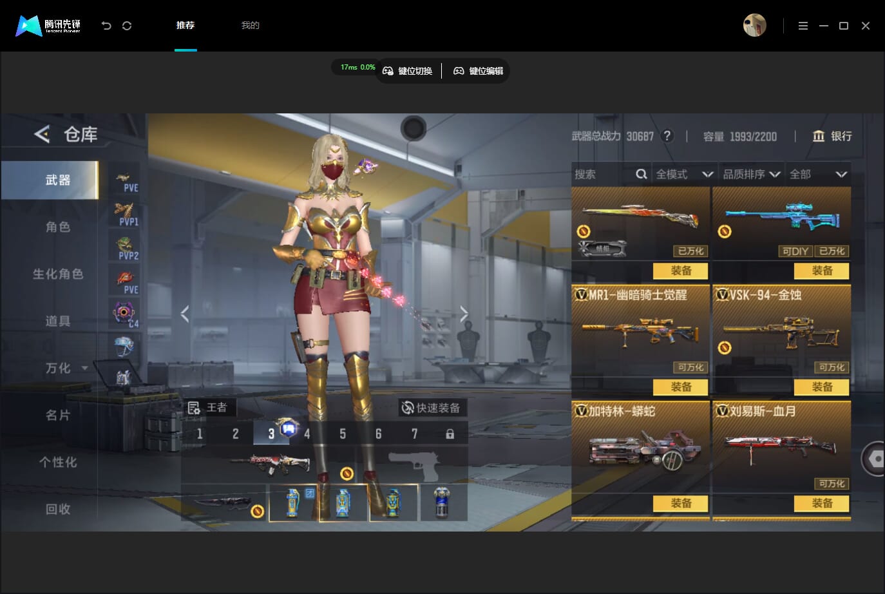Click the locked loadout slot
885x594 pixels.
(450, 434)
